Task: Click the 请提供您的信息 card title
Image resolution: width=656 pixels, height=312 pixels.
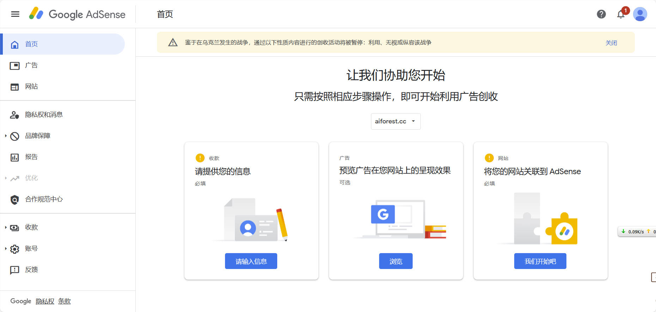Action: pos(223,171)
